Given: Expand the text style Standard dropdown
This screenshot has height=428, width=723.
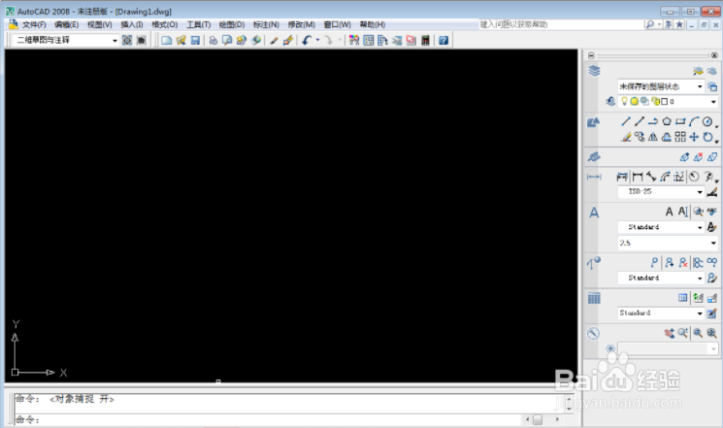Looking at the screenshot, I should click(x=700, y=227).
